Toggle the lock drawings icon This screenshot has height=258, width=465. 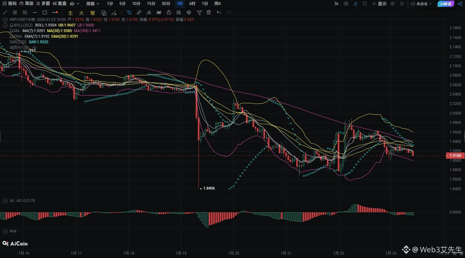(x=169, y=12)
